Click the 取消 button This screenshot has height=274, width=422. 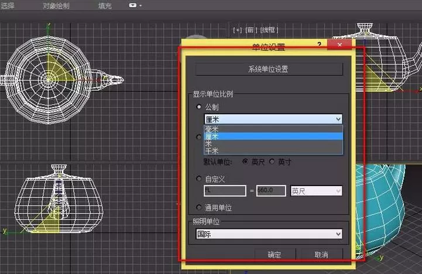321,254
